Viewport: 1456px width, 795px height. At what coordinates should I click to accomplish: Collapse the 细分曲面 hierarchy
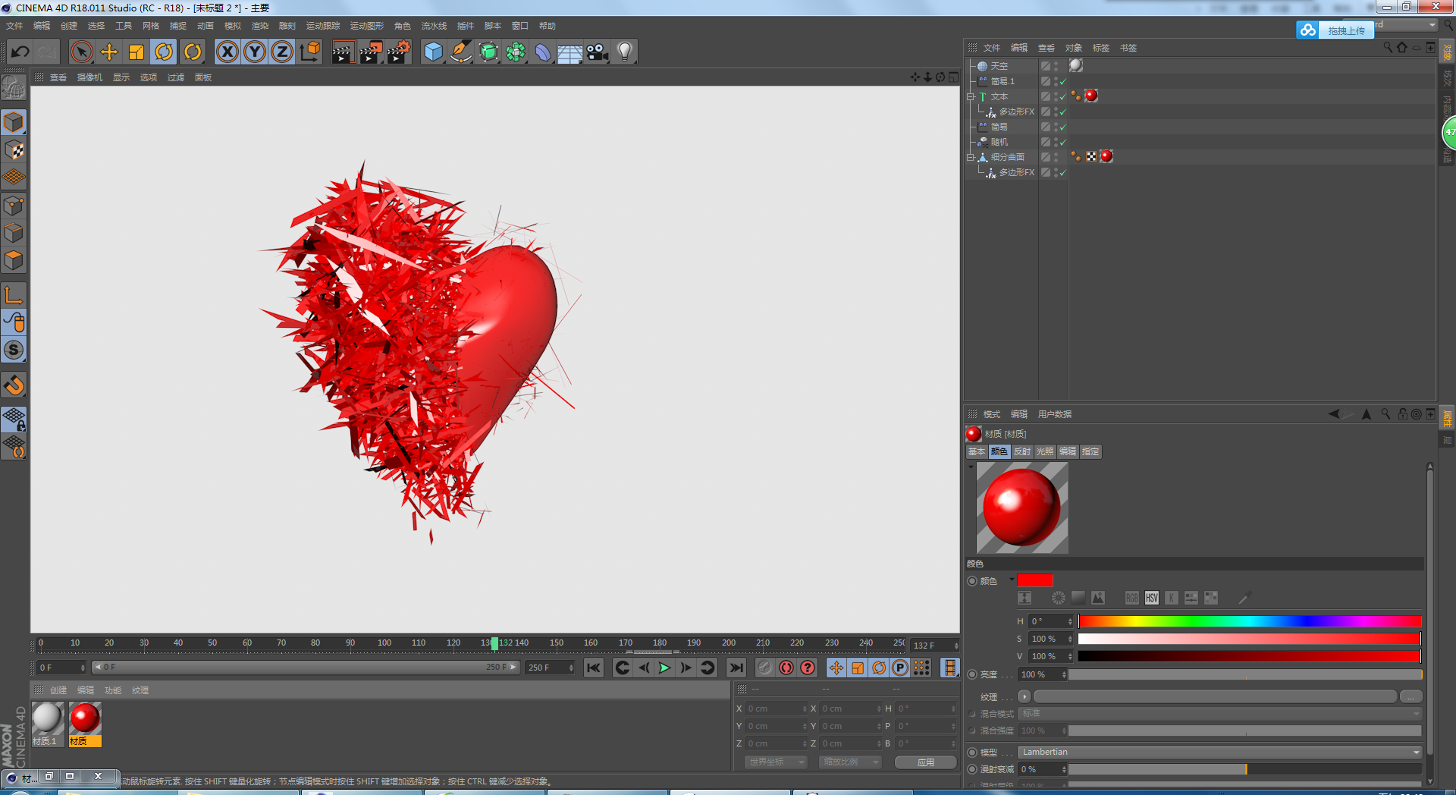coord(971,158)
